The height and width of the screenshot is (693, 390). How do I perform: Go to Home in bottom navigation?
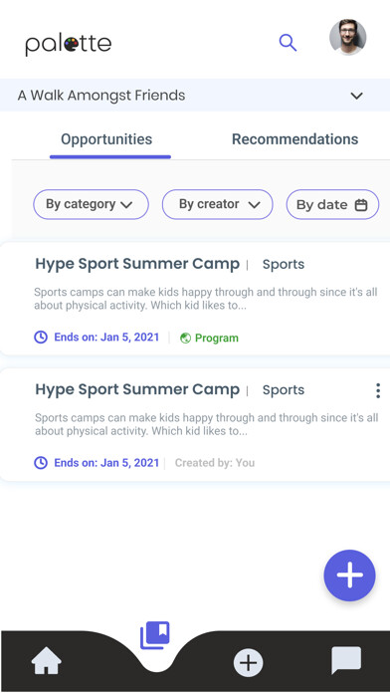coord(47,660)
